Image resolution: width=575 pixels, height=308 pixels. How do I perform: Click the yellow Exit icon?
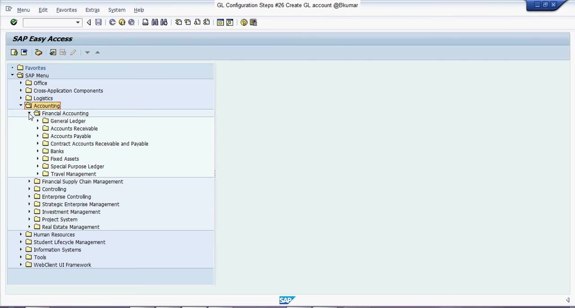pos(122,22)
